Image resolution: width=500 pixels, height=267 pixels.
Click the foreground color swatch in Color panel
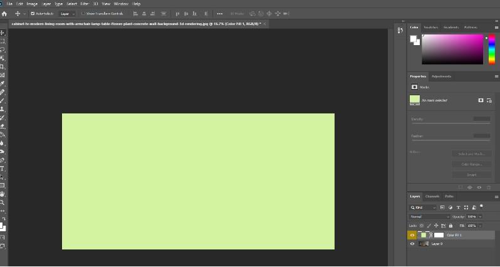pyautogui.click(x=414, y=39)
